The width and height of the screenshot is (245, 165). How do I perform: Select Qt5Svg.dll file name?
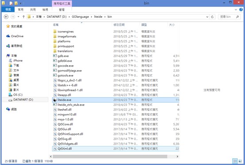click(65, 139)
